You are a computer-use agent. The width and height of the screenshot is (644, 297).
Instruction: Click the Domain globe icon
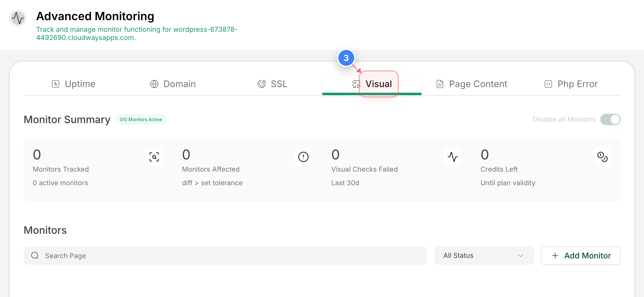pyautogui.click(x=154, y=84)
